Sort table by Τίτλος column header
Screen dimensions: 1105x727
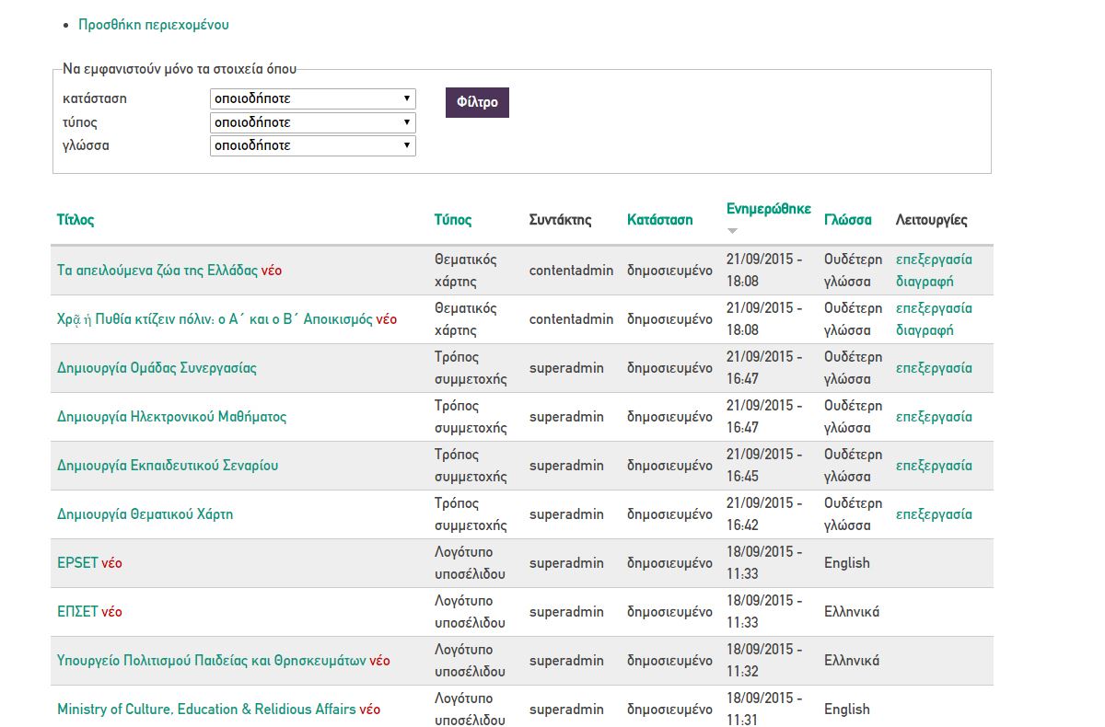pos(76,220)
